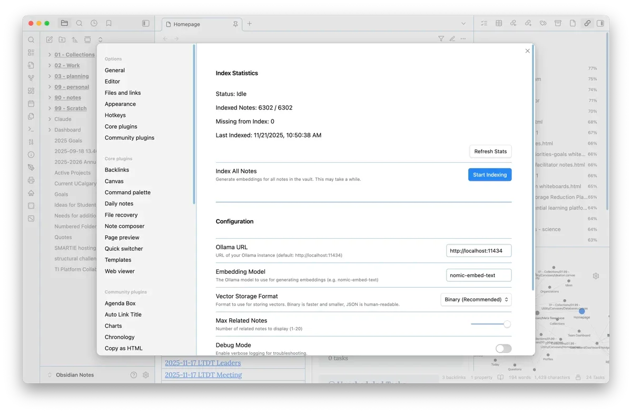Image resolution: width=632 pixels, height=413 pixels.
Task: Adjust the Max Related Notes slider
Action: point(491,324)
